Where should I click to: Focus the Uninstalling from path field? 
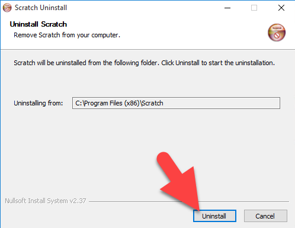point(176,103)
